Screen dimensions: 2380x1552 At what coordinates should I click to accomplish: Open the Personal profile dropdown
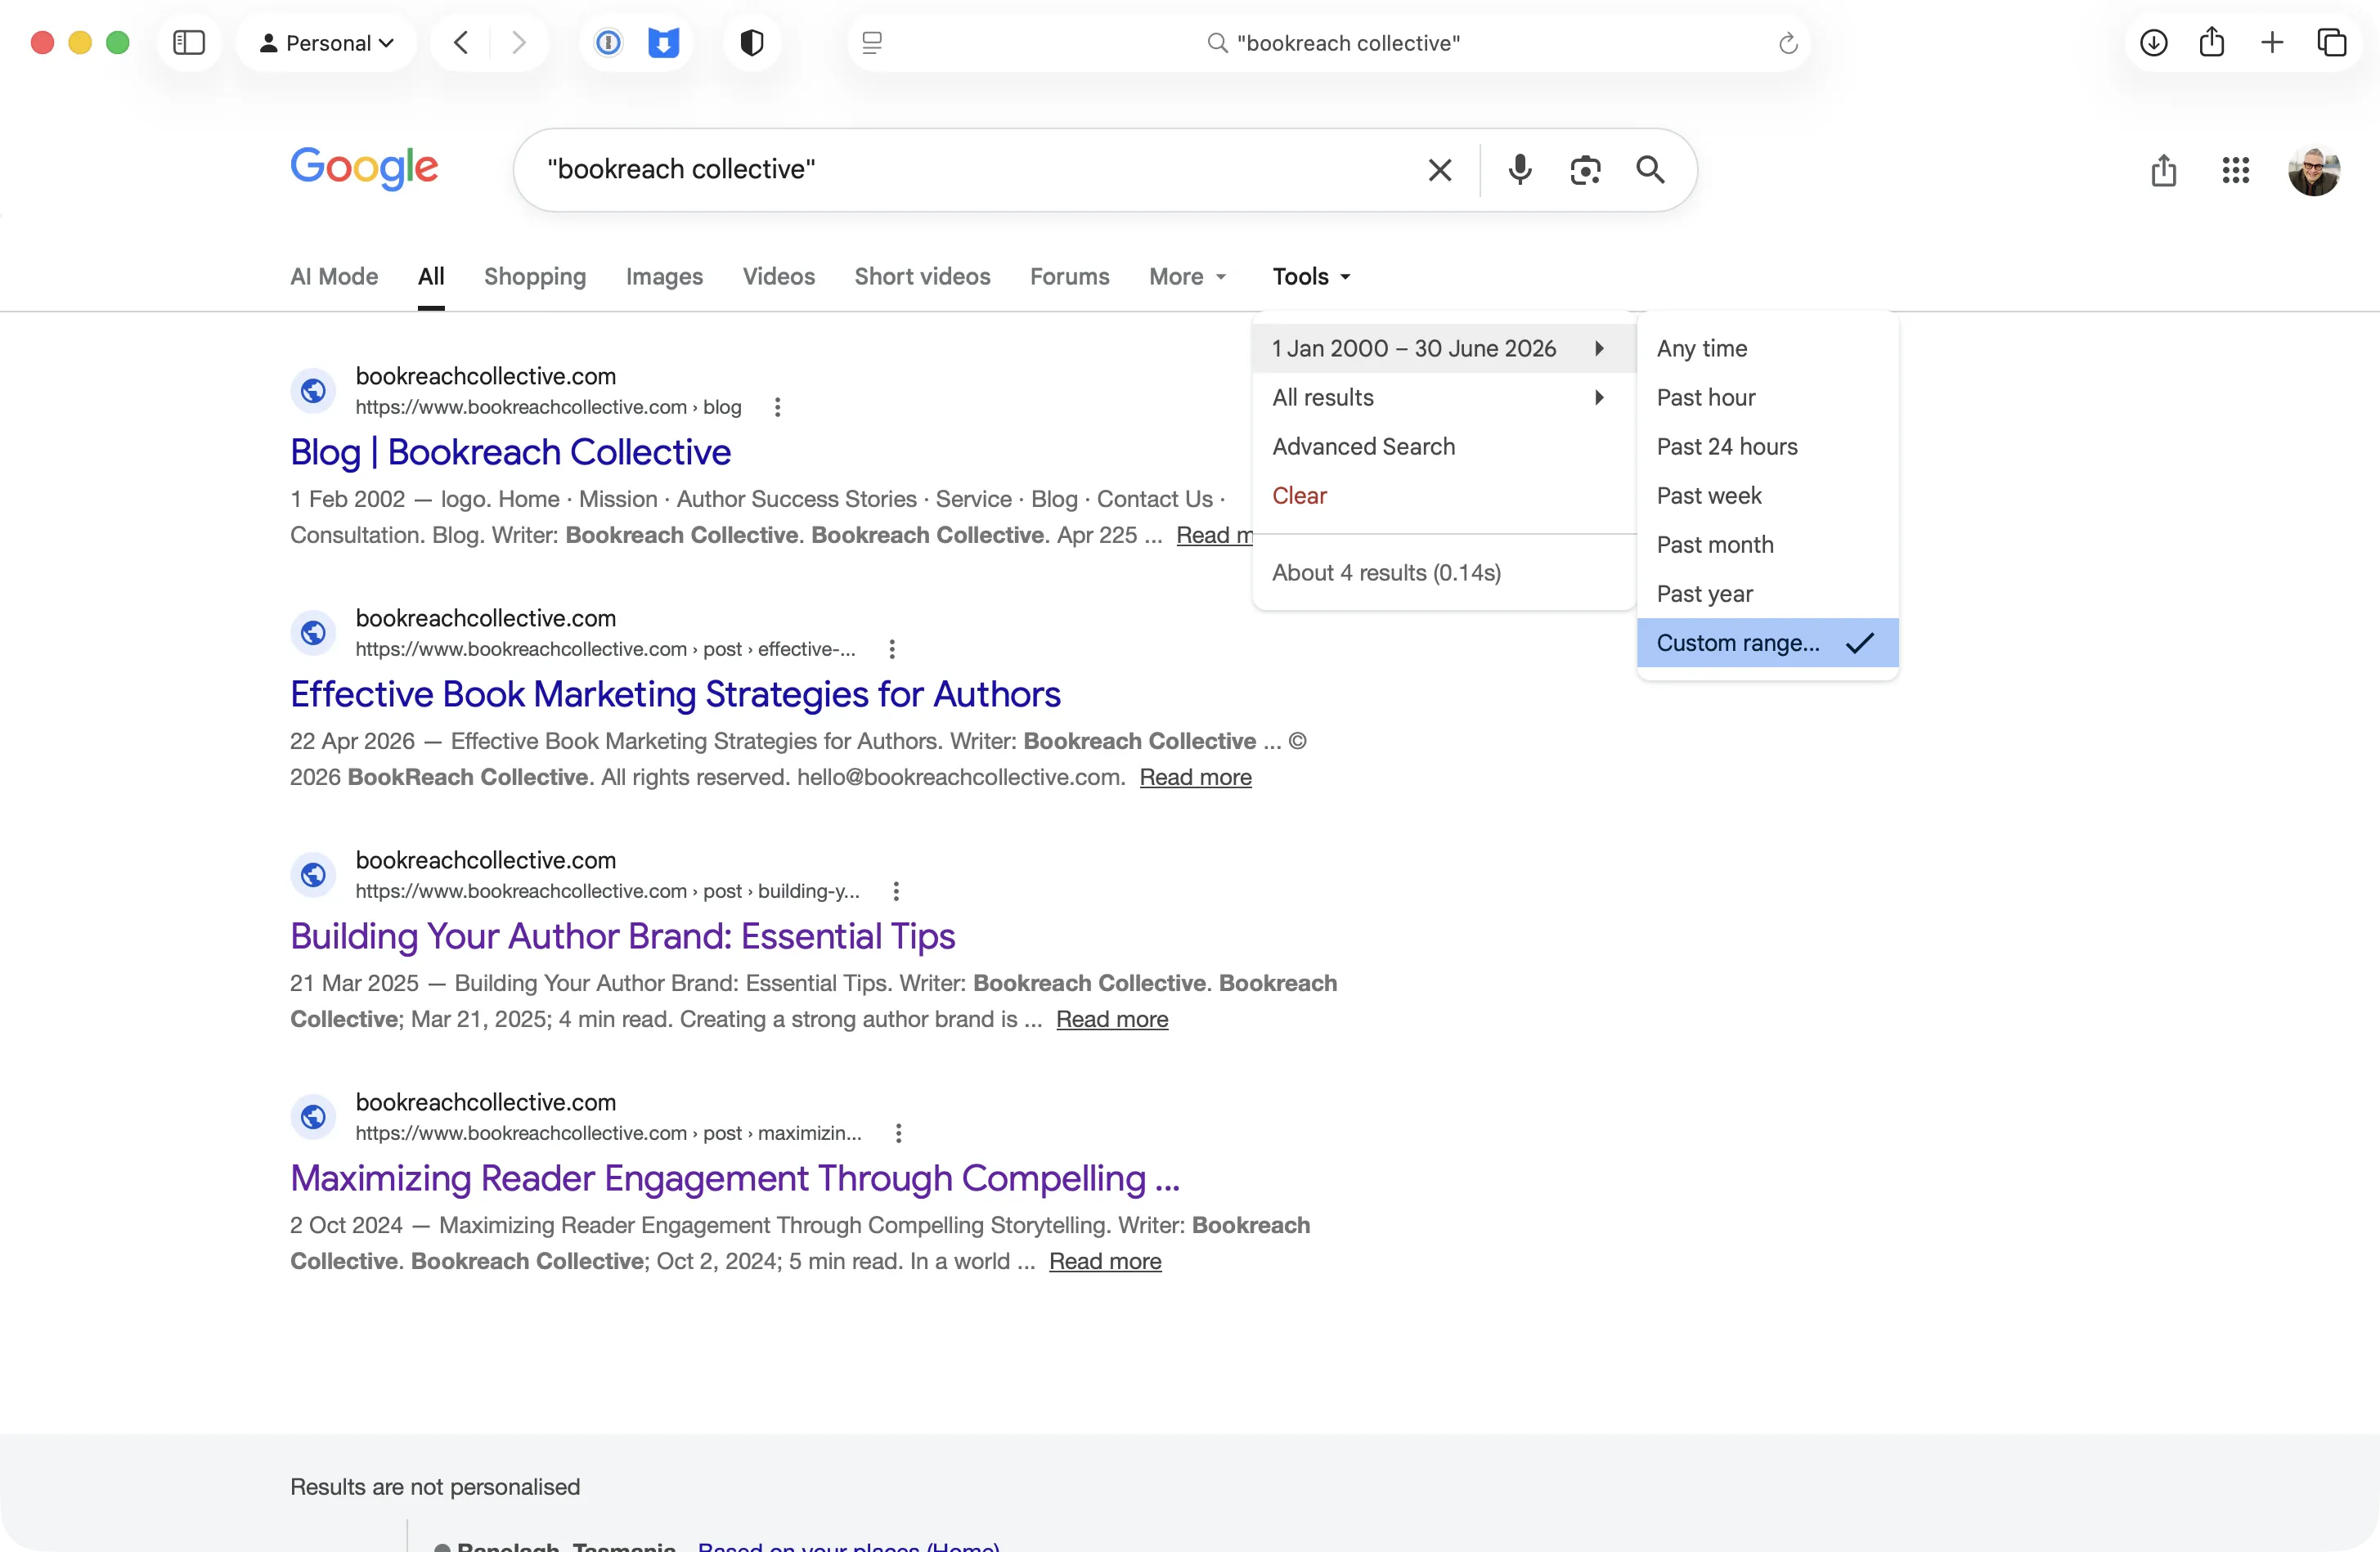[x=326, y=43]
